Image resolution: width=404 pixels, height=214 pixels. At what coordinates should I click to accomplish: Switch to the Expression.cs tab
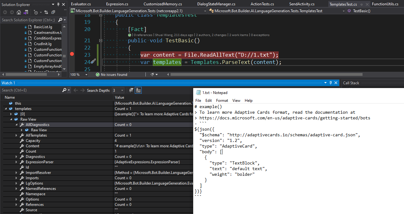click(x=117, y=4)
